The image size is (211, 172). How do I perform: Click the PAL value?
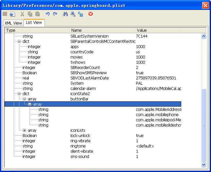(139, 83)
